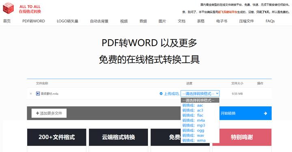
Task: Click the file name 音频素材.m4a
Action: [x=49, y=94]
